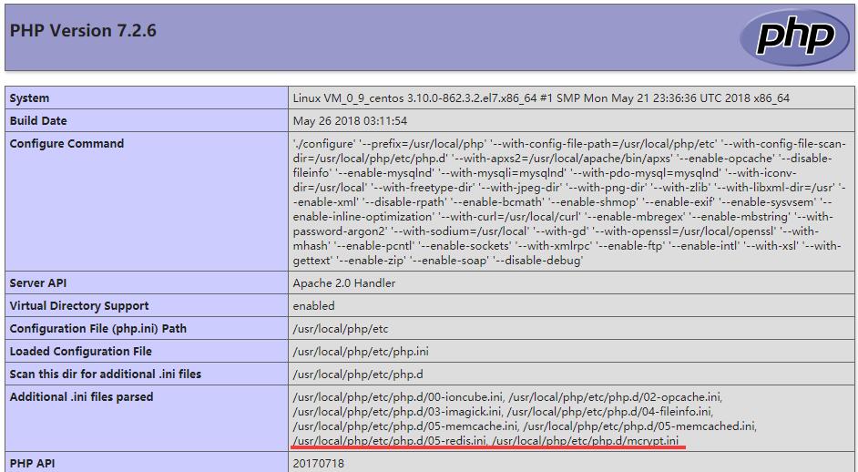Select the /usr/local/php/etc/php.ini value
858x472 pixels.
(361, 351)
